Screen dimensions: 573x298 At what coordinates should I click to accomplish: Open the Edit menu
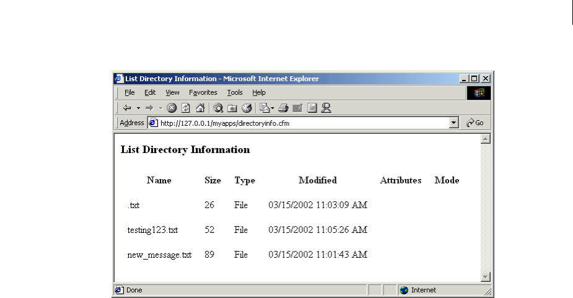pyautogui.click(x=150, y=92)
